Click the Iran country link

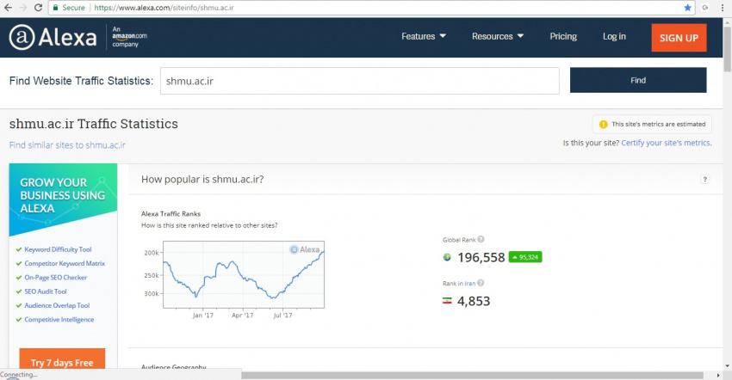coord(469,283)
